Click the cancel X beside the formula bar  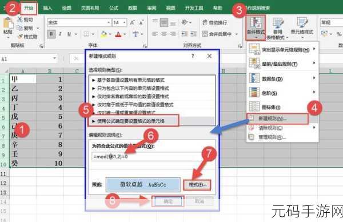pyautogui.click(x=75, y=59)
